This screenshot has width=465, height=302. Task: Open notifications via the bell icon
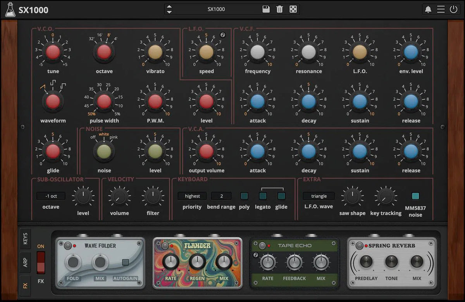tap(428, 9)
